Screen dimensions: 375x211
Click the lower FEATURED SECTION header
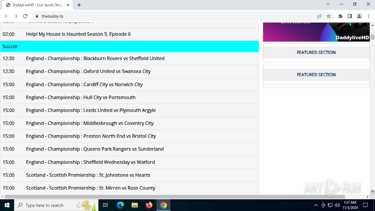tap(316, 75)
